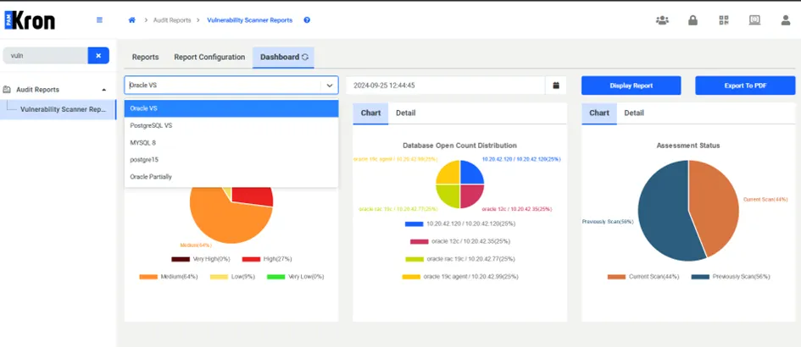801x347 pixels.
Task: Collapse the Audit Reports tree section
Action: (x=104, y=90)
